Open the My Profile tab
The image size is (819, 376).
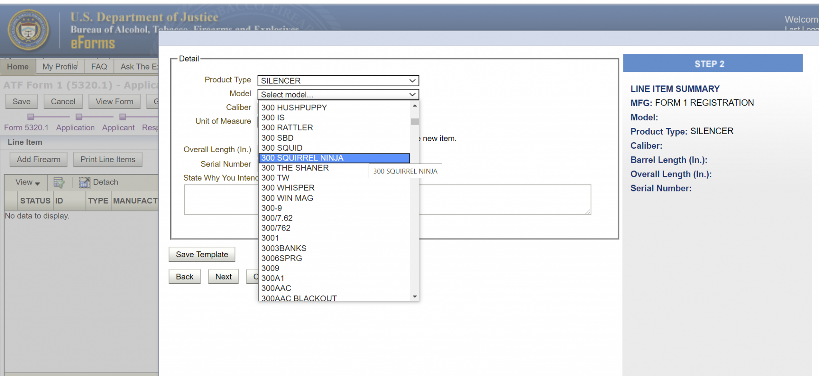coord(60,67)
